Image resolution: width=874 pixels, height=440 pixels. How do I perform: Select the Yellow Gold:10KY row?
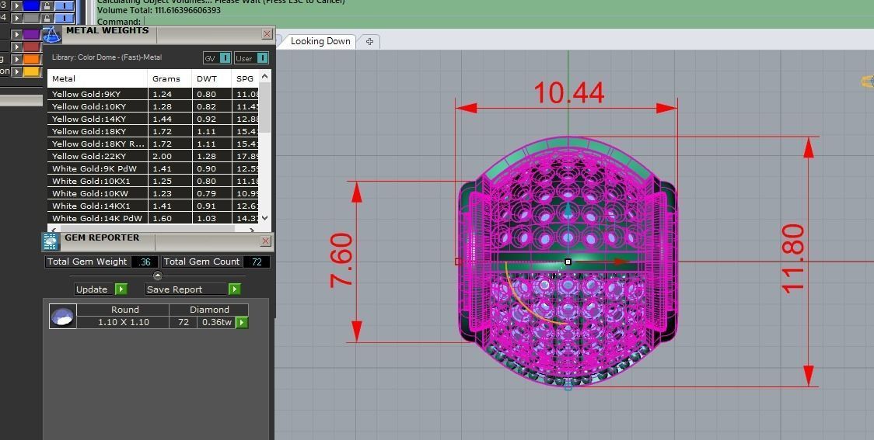pyautogui.click(x=153, y=106)
